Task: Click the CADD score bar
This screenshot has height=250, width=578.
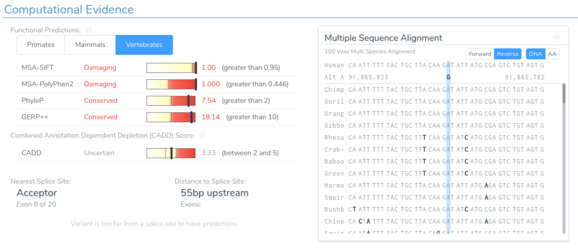Action: pyautogui.click(x=171, y=153)
